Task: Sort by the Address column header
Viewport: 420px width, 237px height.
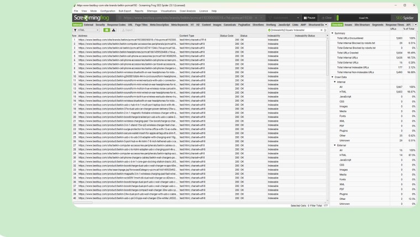Action: (x=128, y=35)
